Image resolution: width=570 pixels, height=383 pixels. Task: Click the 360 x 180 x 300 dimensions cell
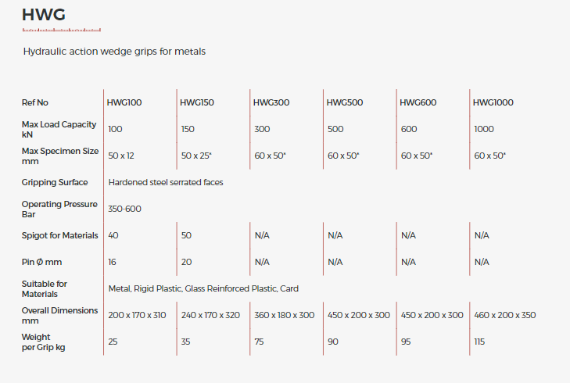[x=285, y=315]
